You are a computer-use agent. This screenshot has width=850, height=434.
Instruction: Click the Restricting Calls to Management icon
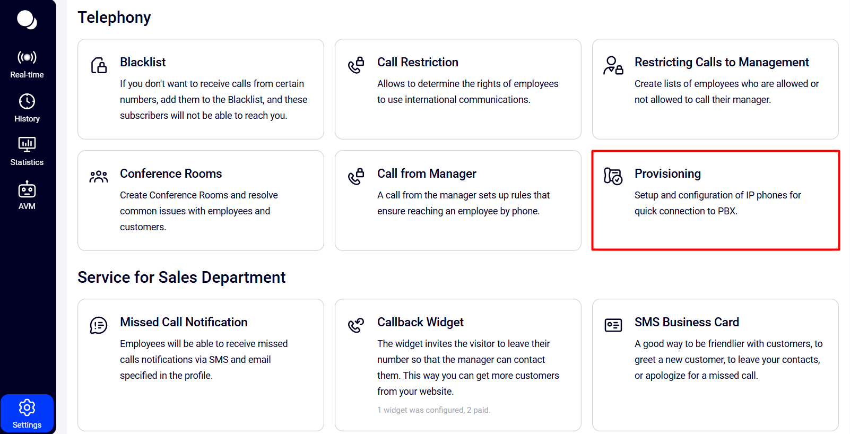(613, 65)
